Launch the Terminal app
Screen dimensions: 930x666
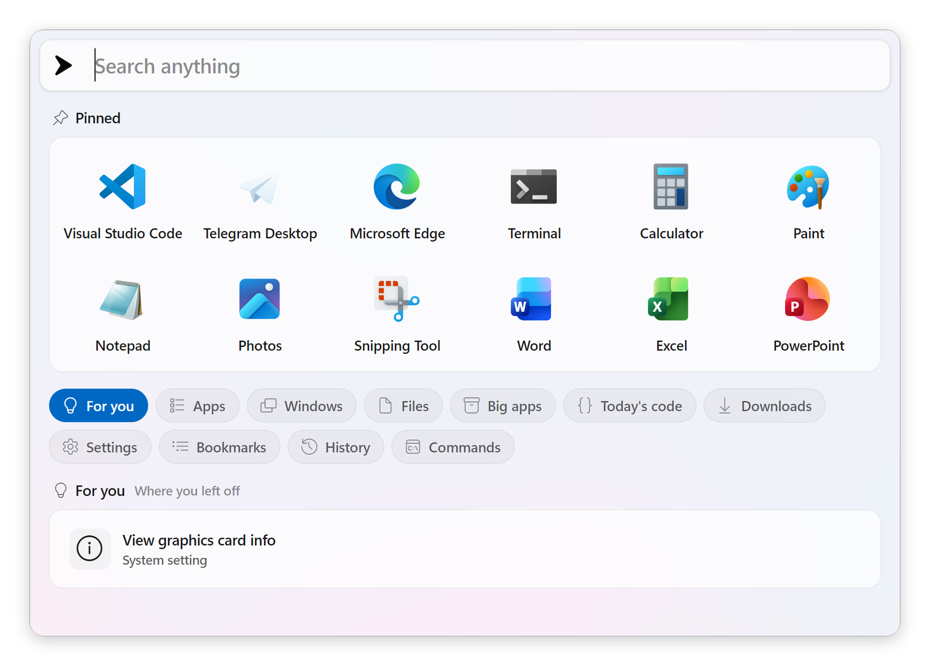[534, 201]
